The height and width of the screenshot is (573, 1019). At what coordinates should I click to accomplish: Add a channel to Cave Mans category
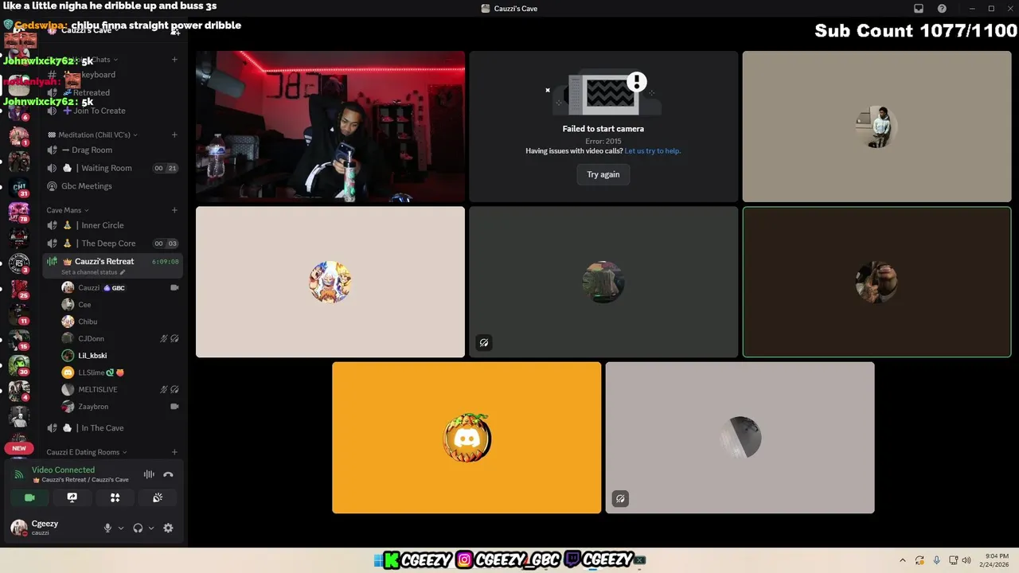[174, 210]
